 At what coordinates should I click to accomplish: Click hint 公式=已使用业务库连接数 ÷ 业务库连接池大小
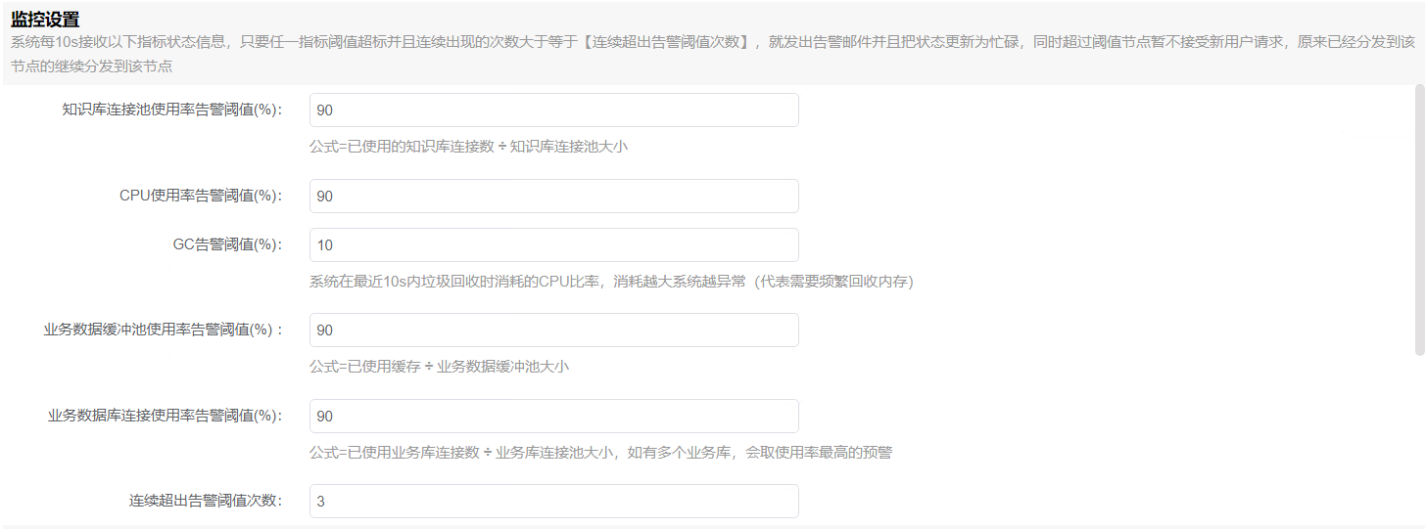point(600,453)
